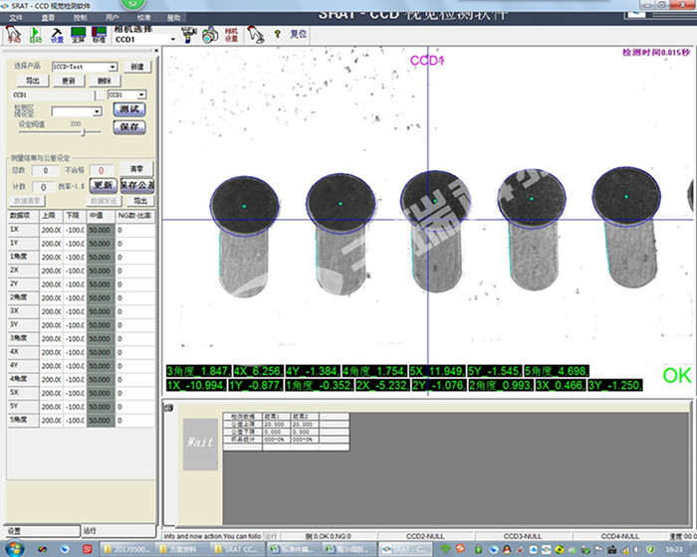The width and height of the screenshot is (697, 557).
Task: Click the NG count column header
Action: click(135, 216)
